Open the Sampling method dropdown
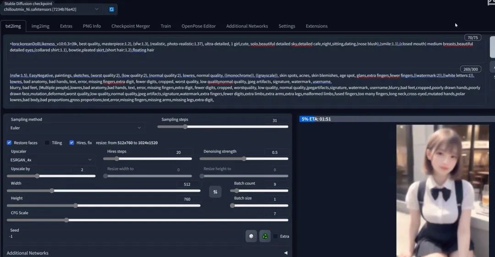This screenshot has height=257, width=495. pyautogui.click(x=76, y=128)
